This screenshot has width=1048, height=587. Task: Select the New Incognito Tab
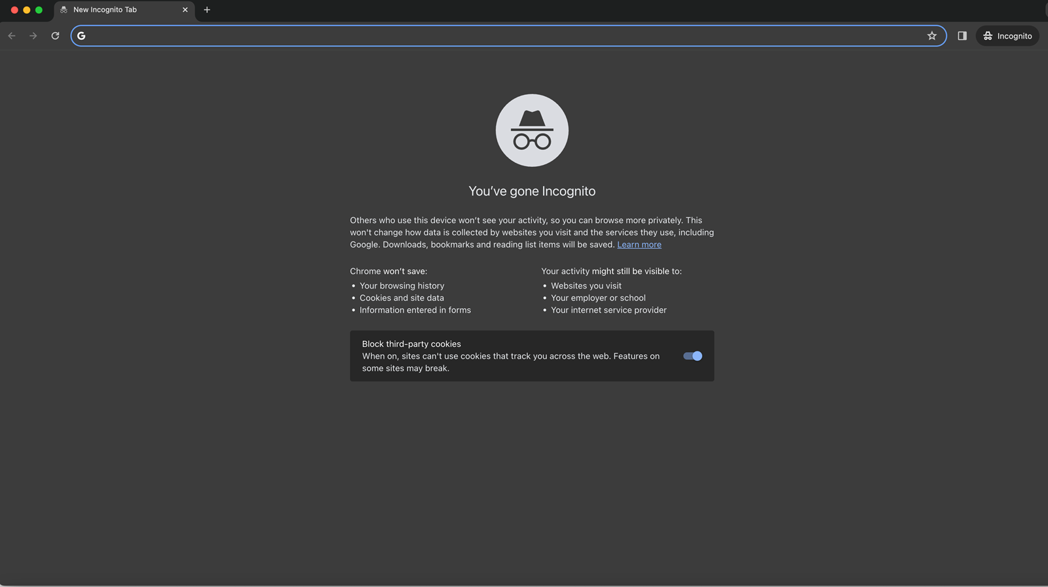pyautogui.click(x=124, y=10)
